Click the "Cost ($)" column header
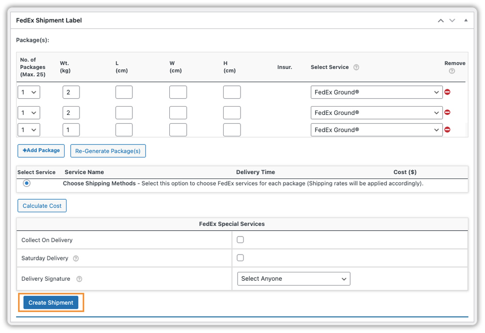 [x=405, y=172]
